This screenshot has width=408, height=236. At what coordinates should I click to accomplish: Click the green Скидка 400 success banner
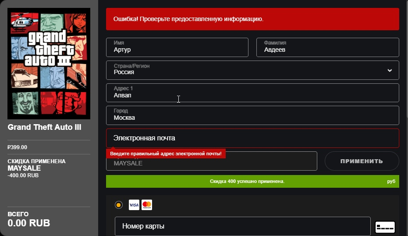[252, 181]
